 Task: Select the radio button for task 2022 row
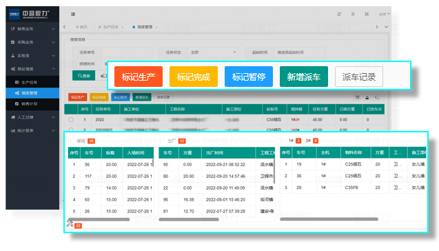coord(71,119)
